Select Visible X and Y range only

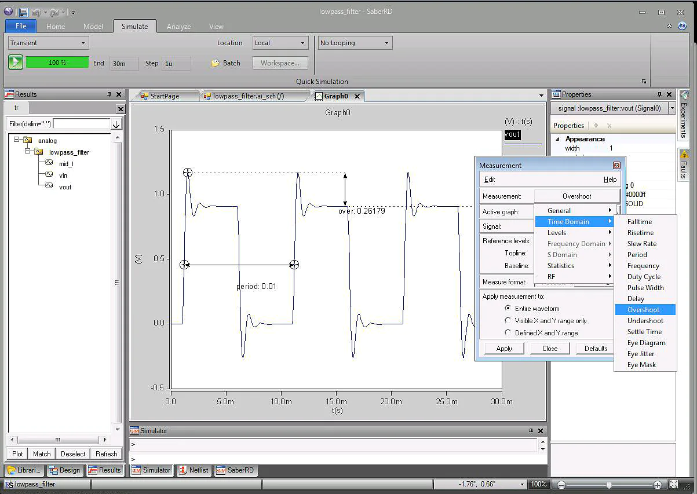[508, 320]
